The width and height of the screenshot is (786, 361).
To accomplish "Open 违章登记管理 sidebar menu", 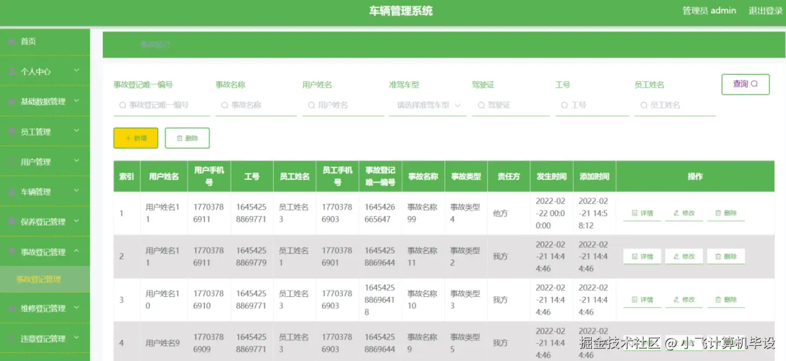I will [x=45, y=339].
